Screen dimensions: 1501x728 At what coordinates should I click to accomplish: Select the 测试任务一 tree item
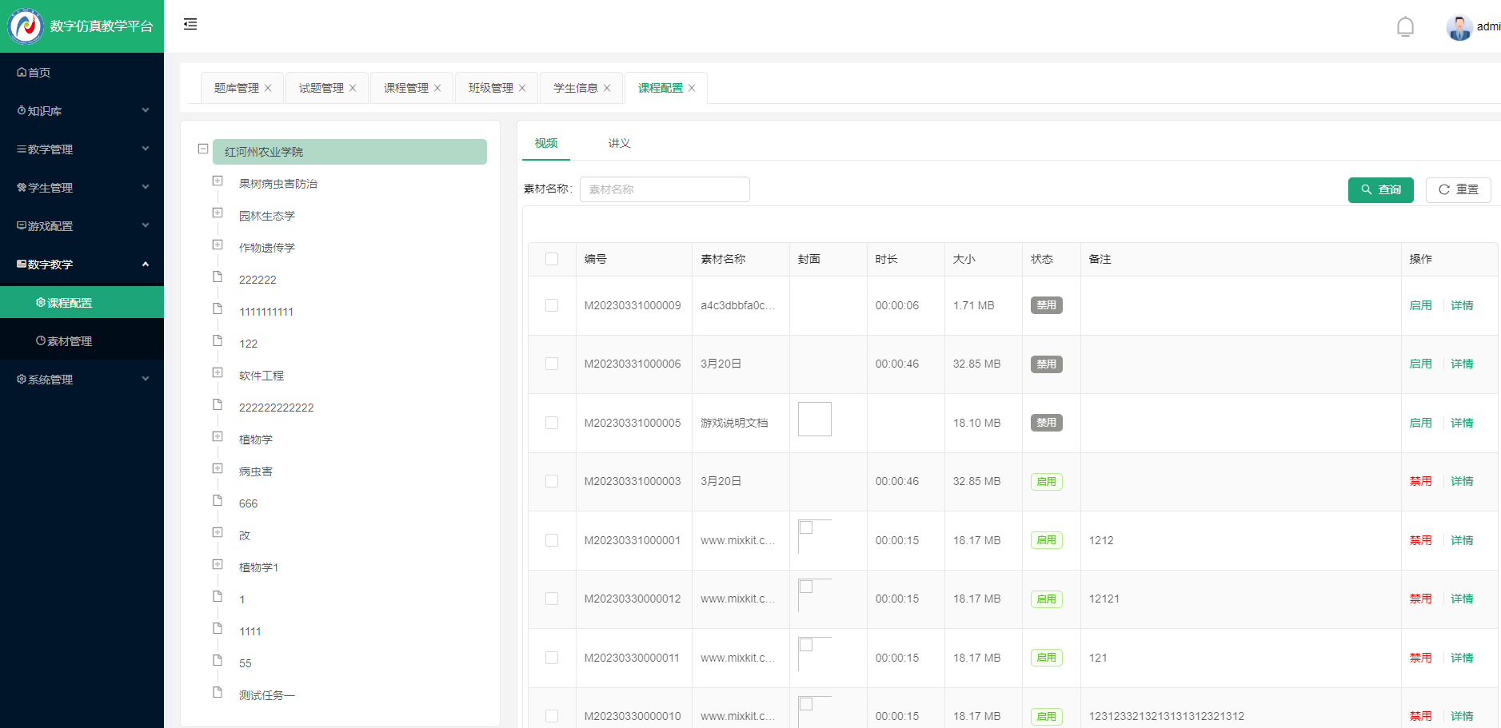coord(267,695)
